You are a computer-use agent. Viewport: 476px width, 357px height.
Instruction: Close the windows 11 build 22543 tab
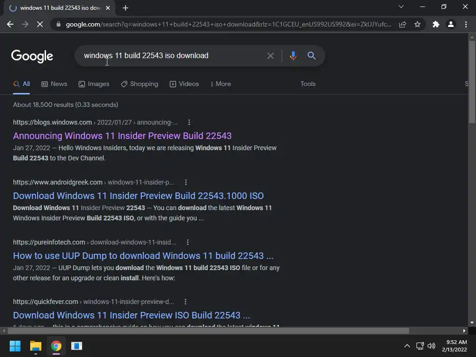(x=108, y=8)
